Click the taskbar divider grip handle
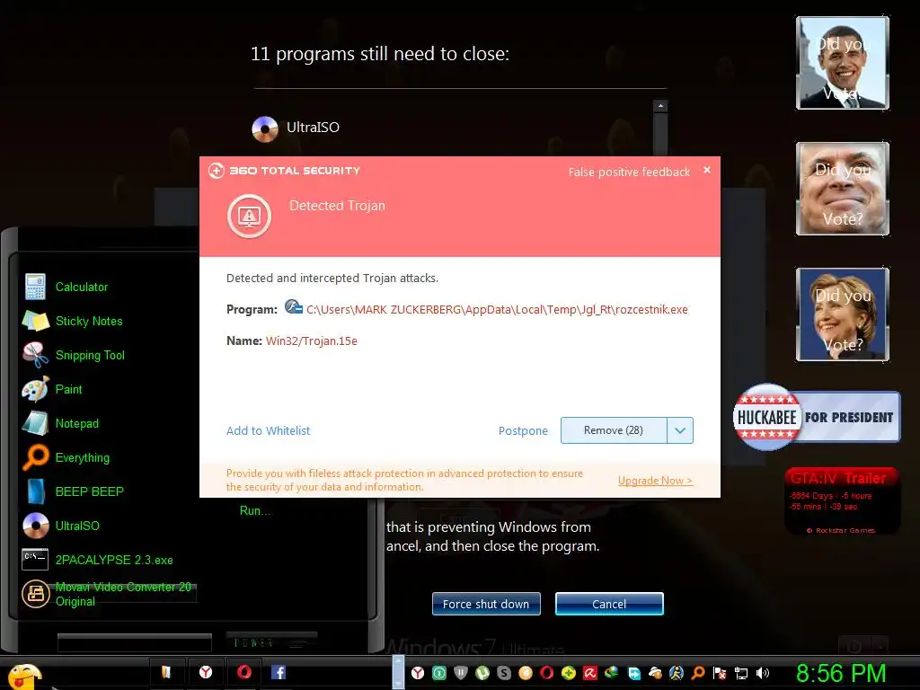The height and width of the screenshot is (690, 920). [398, 672]
